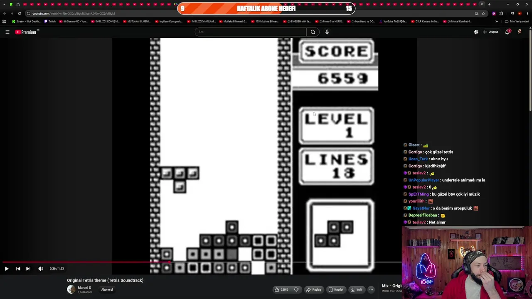Image resolution: width=532 pixels, height=299 pixels.
Task: Click the video title 'Original Tetris theme'
Action: pyautogui.click(x=105, y=280)
